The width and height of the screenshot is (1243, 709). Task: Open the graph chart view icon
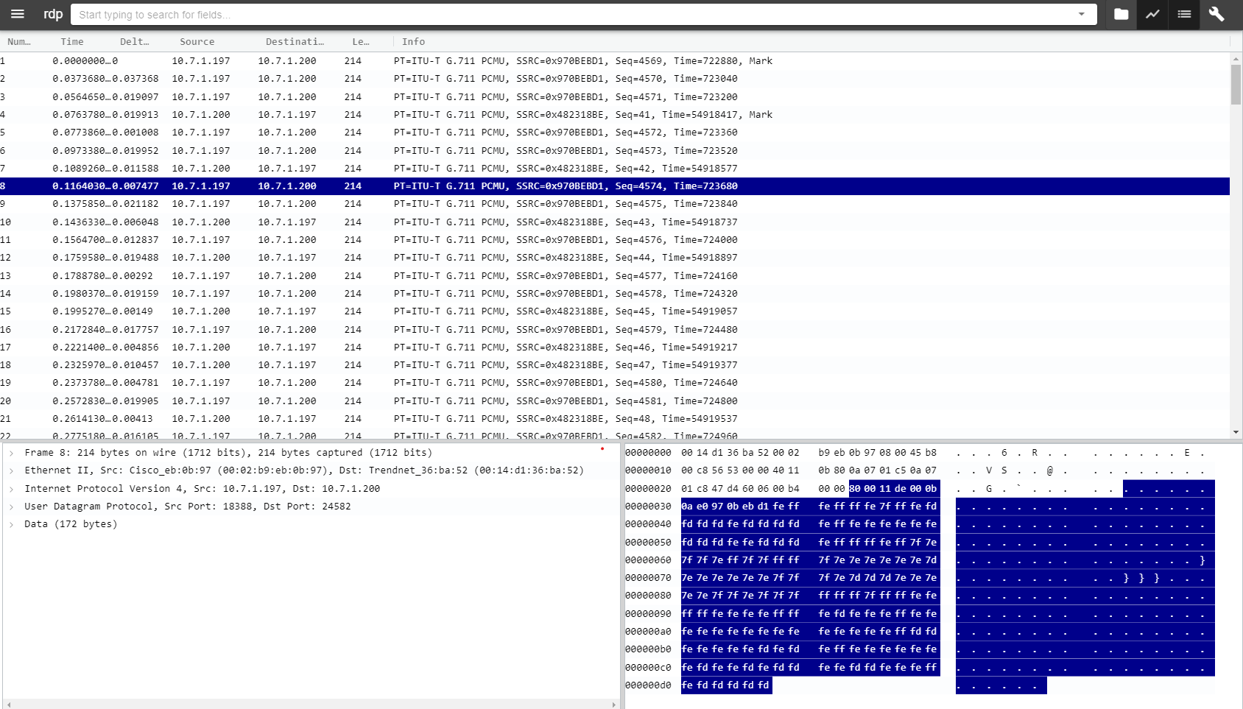(x=1152, y=14)
